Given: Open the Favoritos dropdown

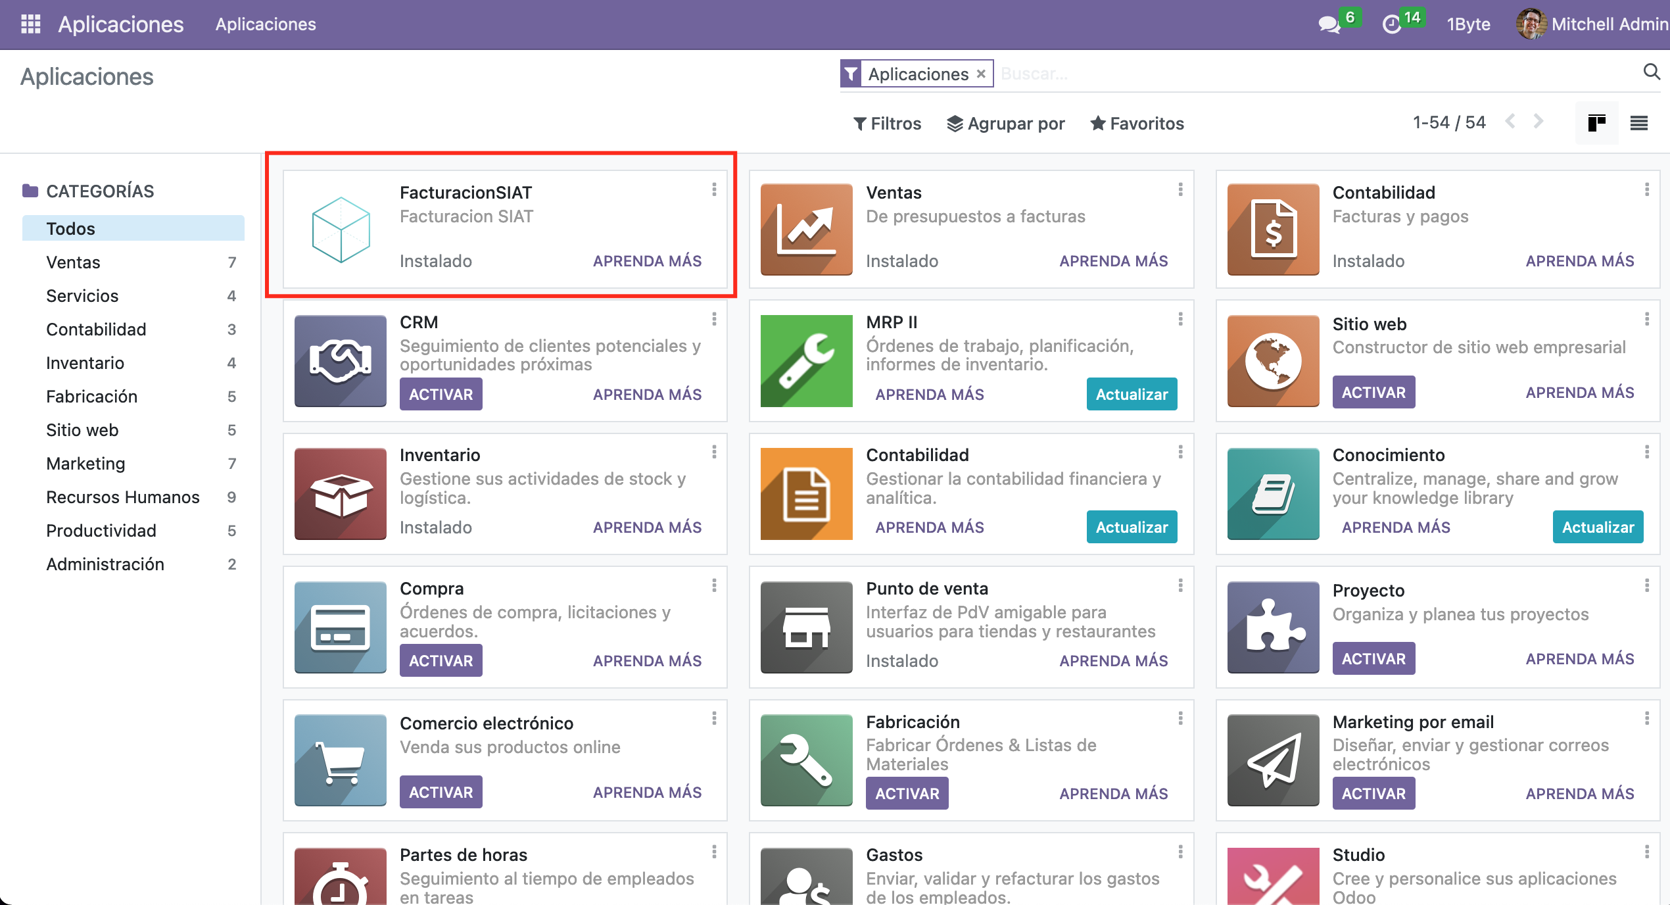Looking at the screenshot, I should [1137, 124].
